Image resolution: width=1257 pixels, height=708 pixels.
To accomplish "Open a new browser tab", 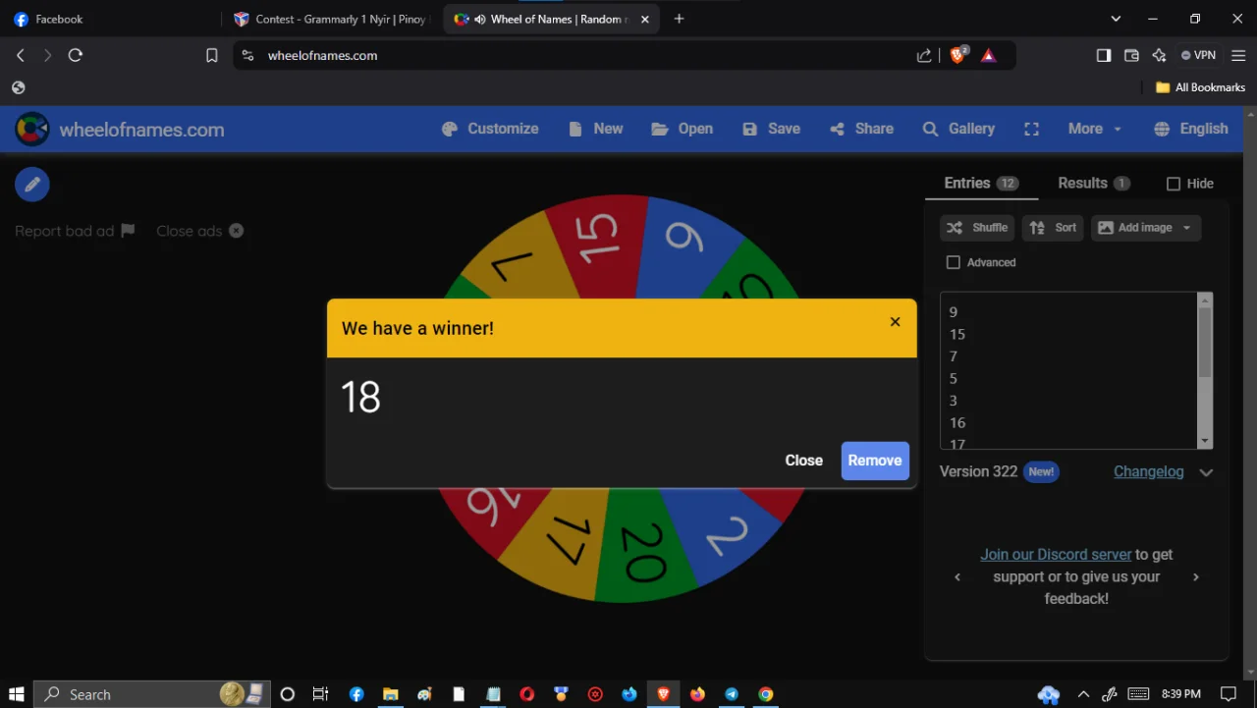I will pos(679,19).
